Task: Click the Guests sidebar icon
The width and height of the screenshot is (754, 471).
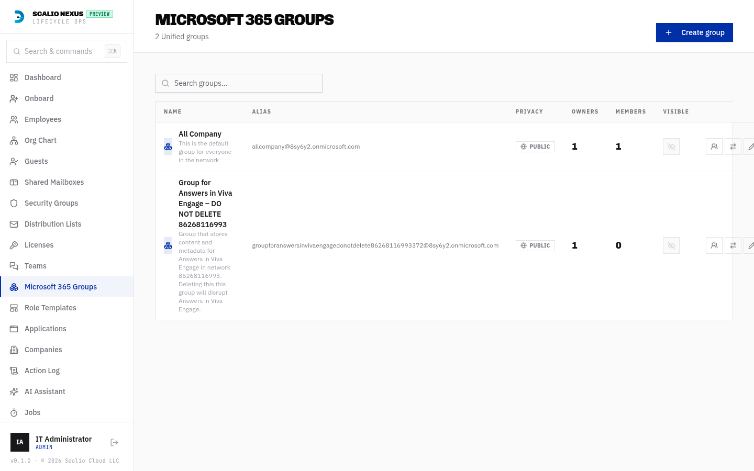Action: (14, 161)
